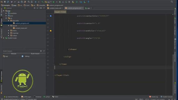Open the app run configuration dropdown

[x=48, y=2]
